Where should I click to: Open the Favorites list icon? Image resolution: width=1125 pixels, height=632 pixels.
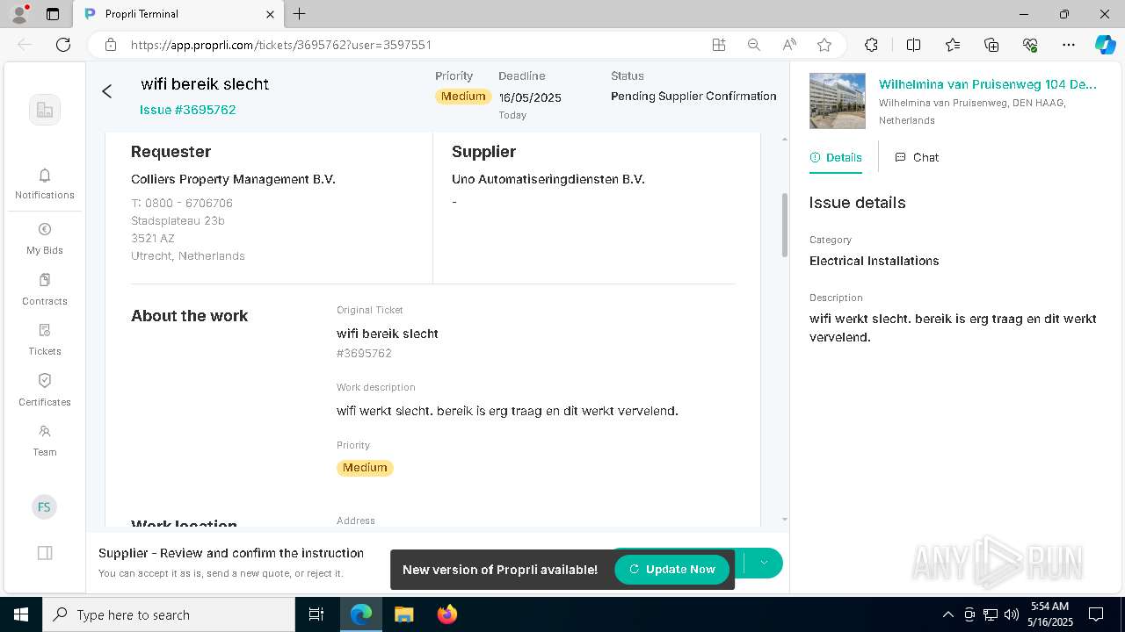(x=953, y=45)
